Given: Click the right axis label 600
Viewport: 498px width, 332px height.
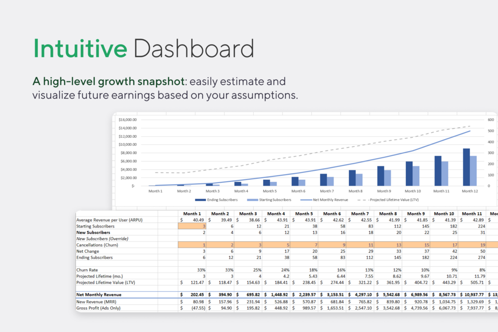Looking at the screenshot, I should tap(491, 120).
